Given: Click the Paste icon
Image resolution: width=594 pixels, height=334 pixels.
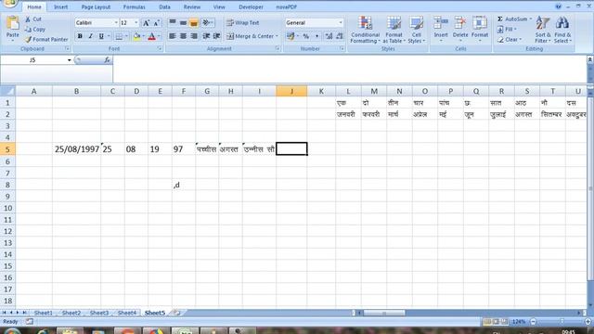Looking at the screenshot, I should click(x=12, y=23).
